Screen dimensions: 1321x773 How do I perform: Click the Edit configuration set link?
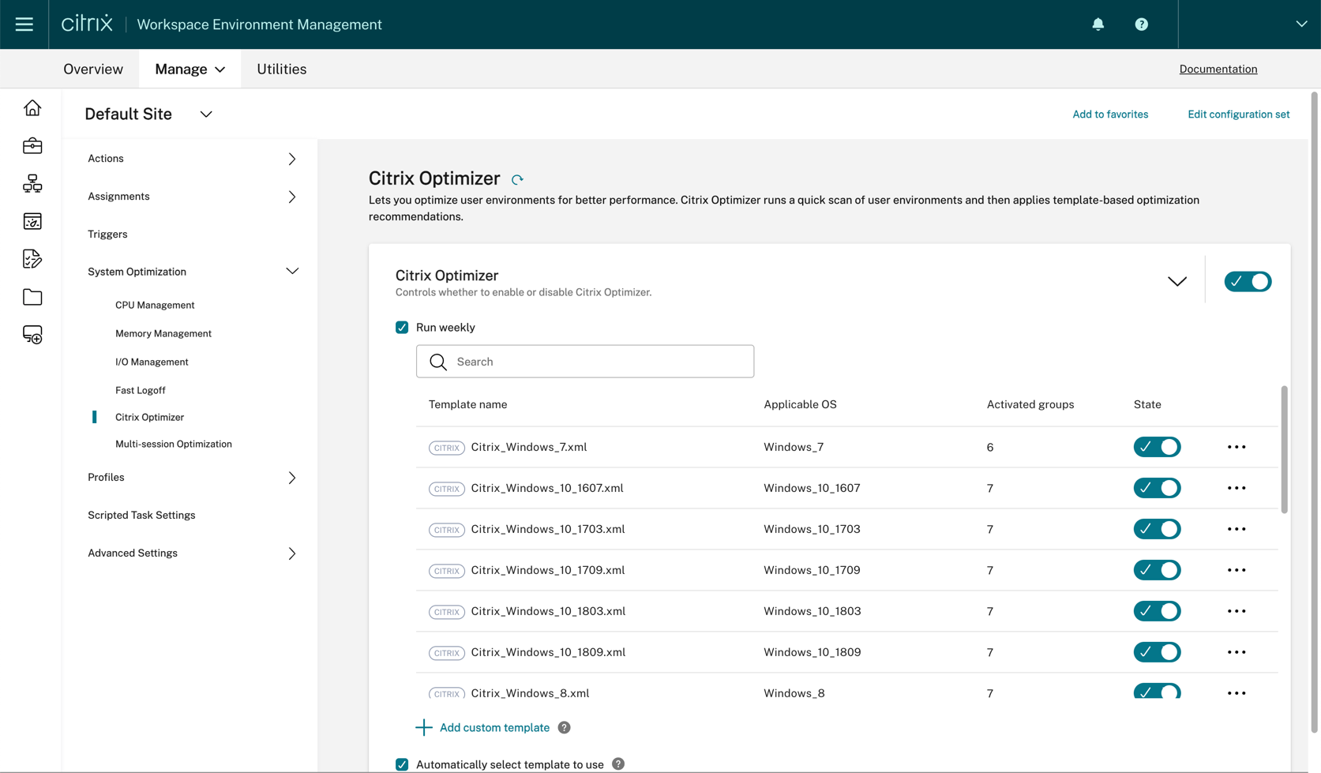point(1237,114)
